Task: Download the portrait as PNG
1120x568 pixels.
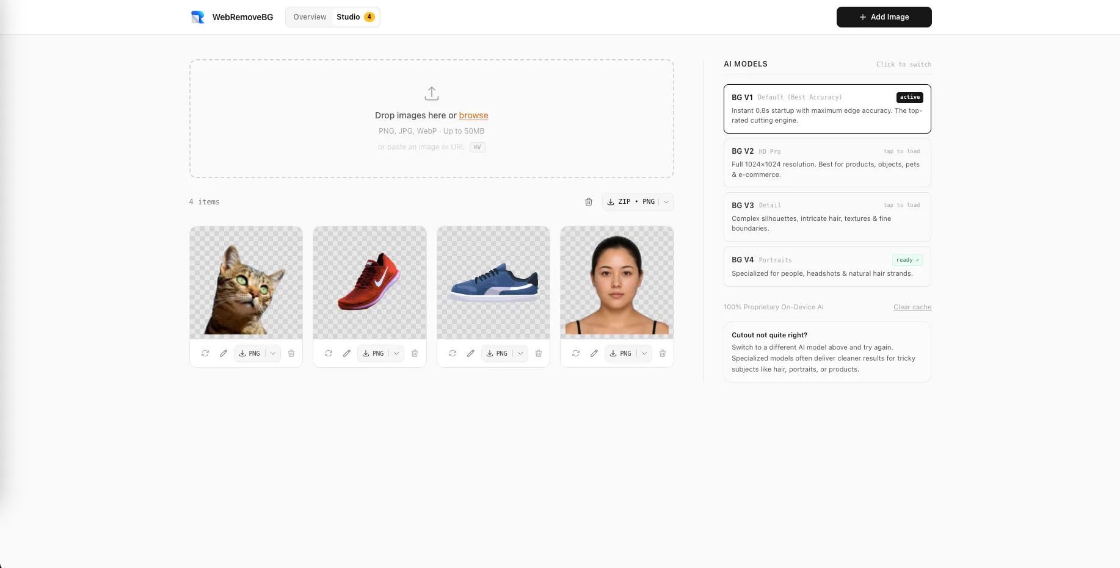Action: click(x=620, y=353)
